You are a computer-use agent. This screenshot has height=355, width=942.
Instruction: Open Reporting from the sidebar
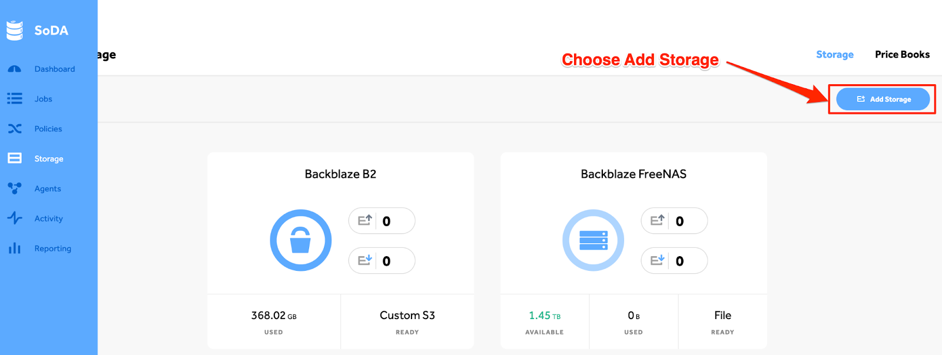[53, 248]
